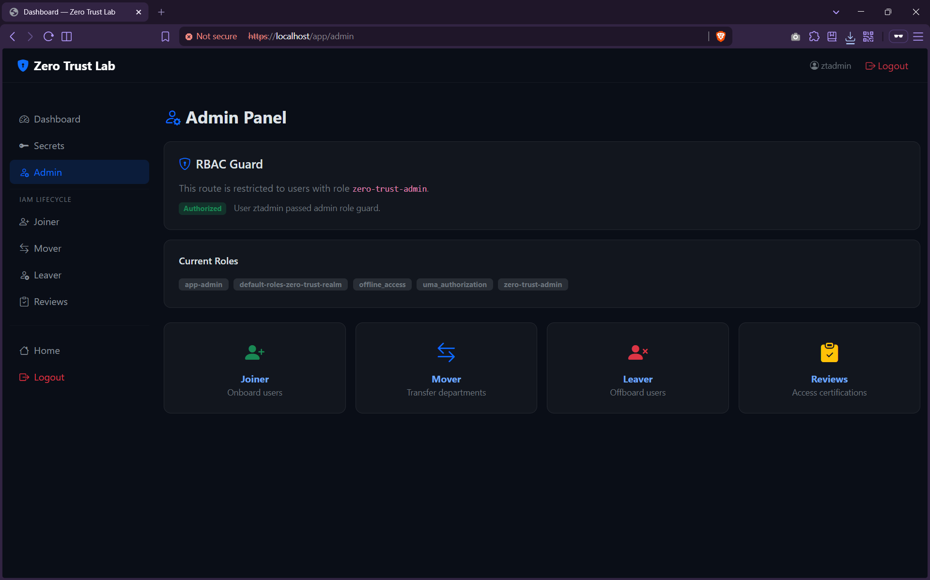The width and height of the screenshot is (930, 580).
Task: Click the red Leaver user icon
Action: [x=637, y=352]
